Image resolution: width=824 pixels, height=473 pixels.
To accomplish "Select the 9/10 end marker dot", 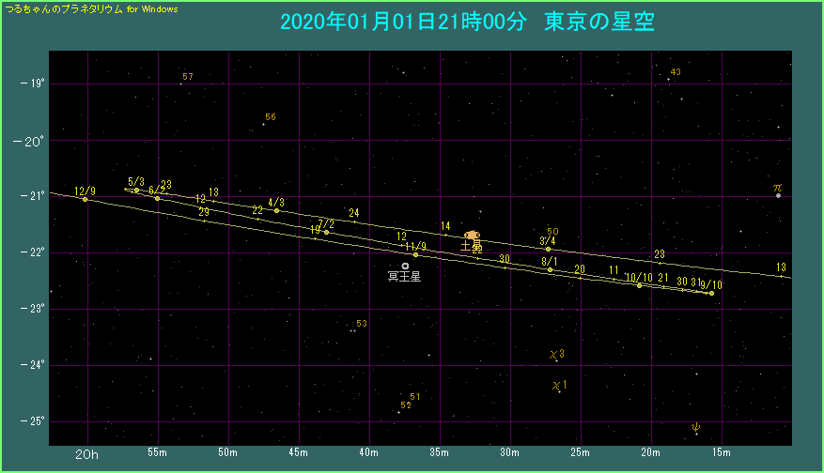I will pos(711,293).
